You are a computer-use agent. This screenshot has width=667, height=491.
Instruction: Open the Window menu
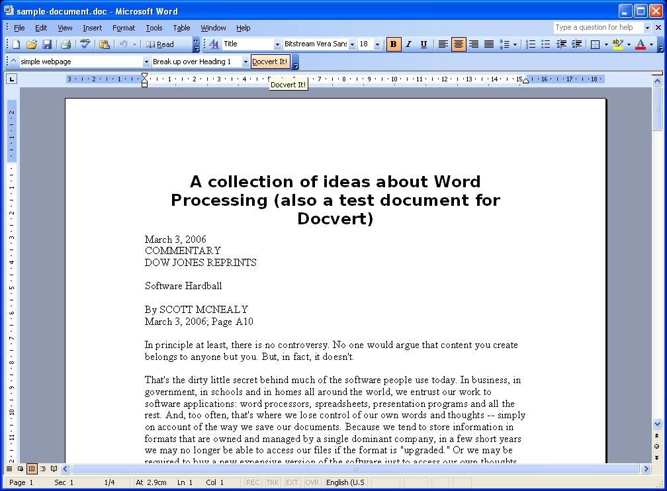213,28
